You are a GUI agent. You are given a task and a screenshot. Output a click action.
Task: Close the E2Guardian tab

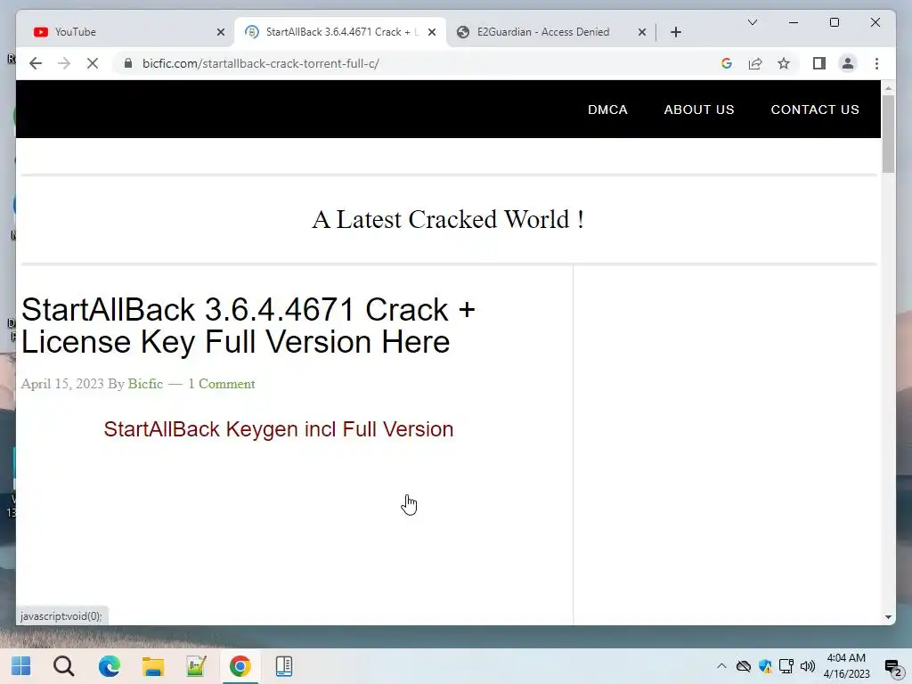(x=642, y=33)
